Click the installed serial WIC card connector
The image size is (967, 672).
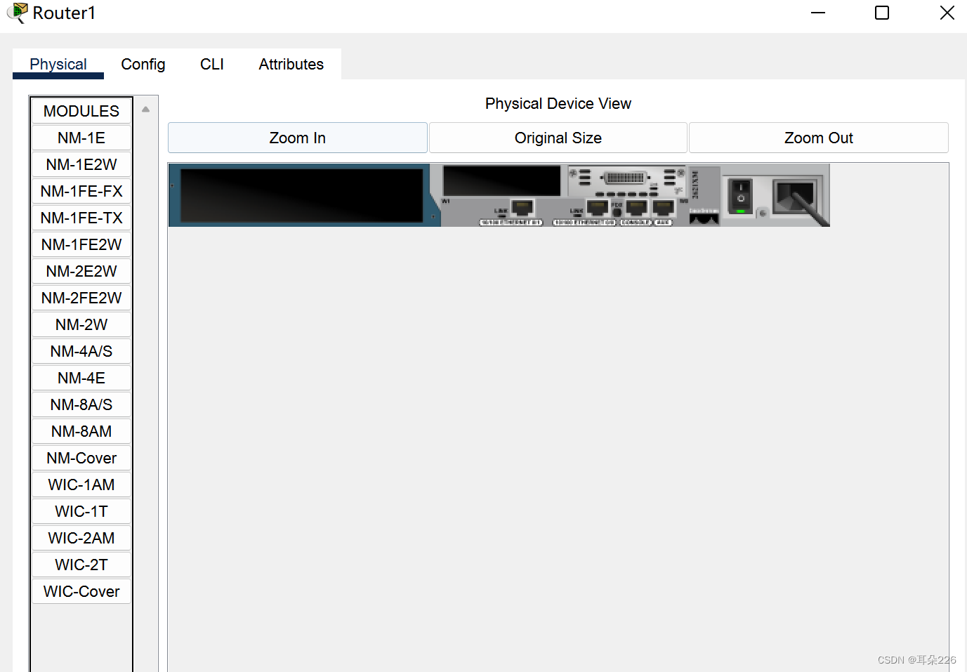(624, 178)
